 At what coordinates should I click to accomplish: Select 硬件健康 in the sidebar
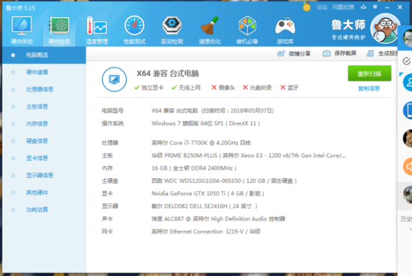click(x=37, y=72)
